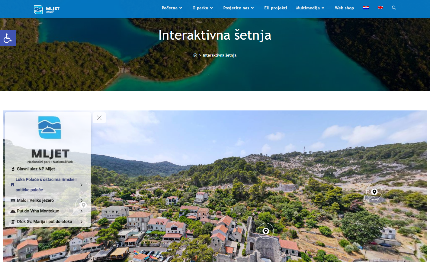
Task: Switch language via Croatian flag icon
Action: (366, 8)
